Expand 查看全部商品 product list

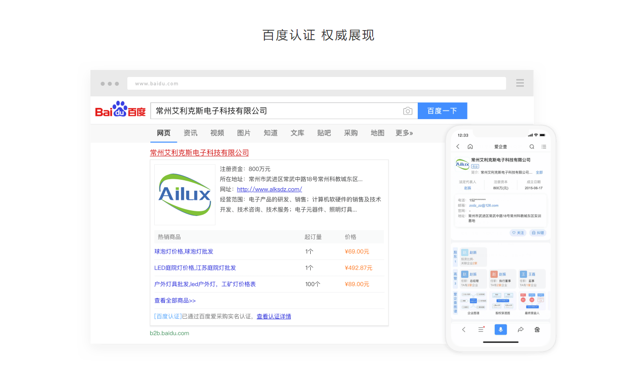click(x=175, y=300)
